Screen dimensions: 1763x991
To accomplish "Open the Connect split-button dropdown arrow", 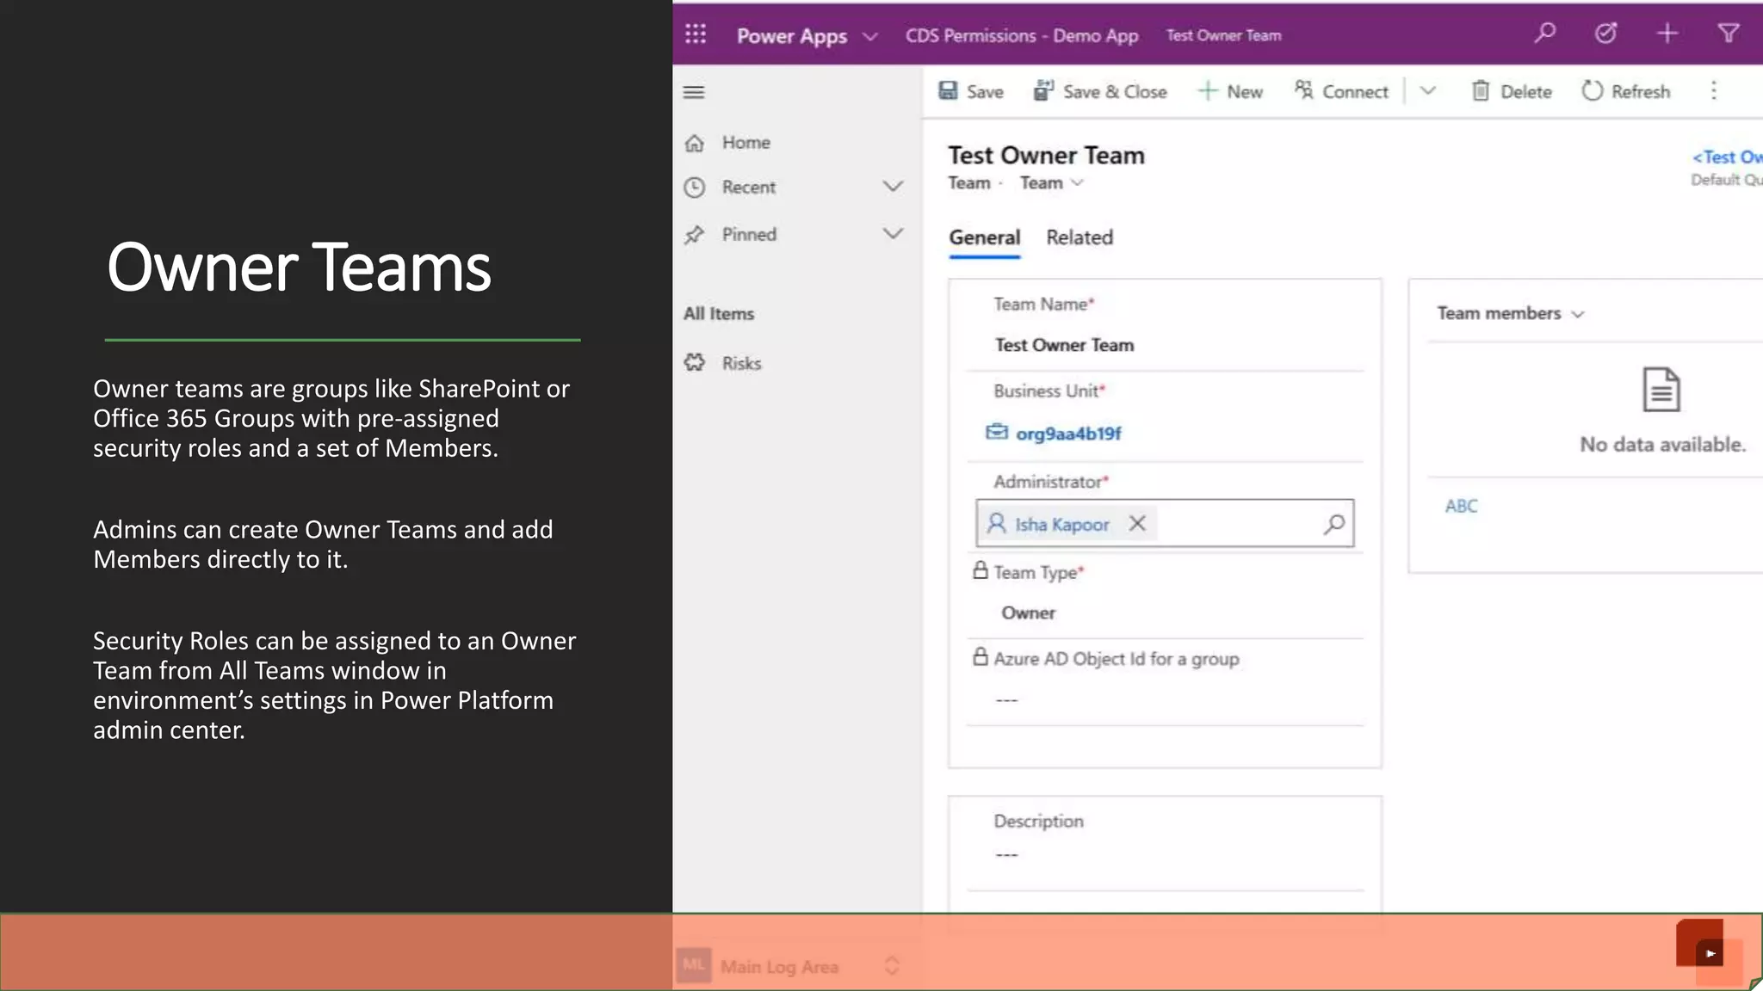I will (x=1427, y=90).
